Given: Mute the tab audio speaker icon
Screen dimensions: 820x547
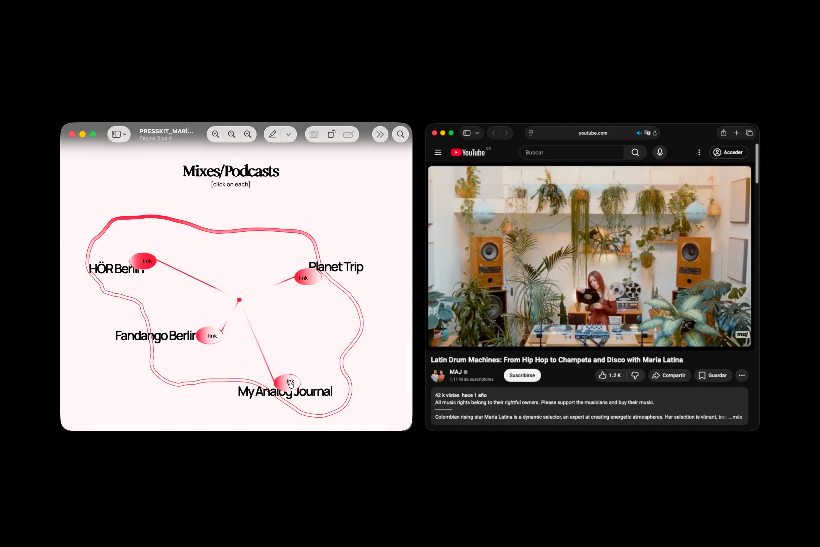Looking at the screenshot, I should [639, 133].
